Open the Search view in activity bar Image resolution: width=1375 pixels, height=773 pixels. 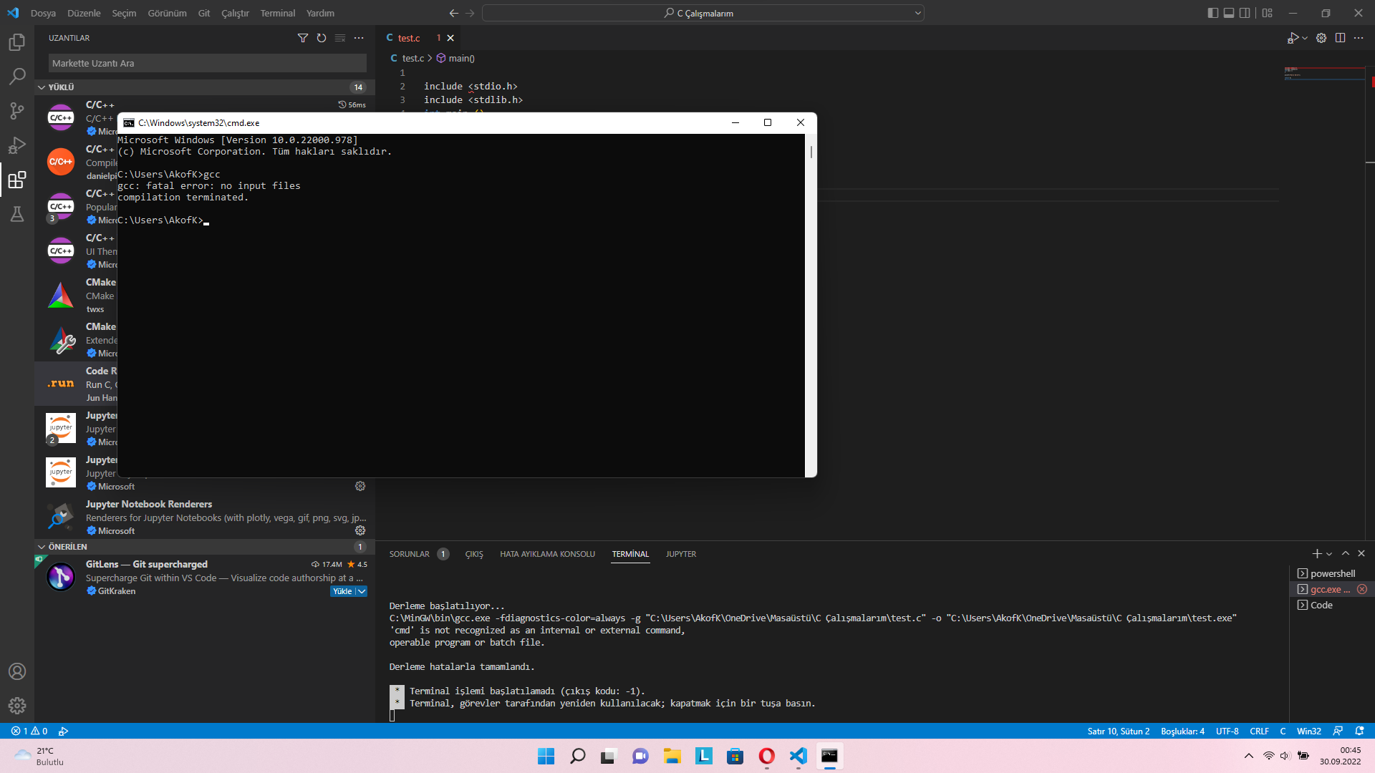[17, 77]
